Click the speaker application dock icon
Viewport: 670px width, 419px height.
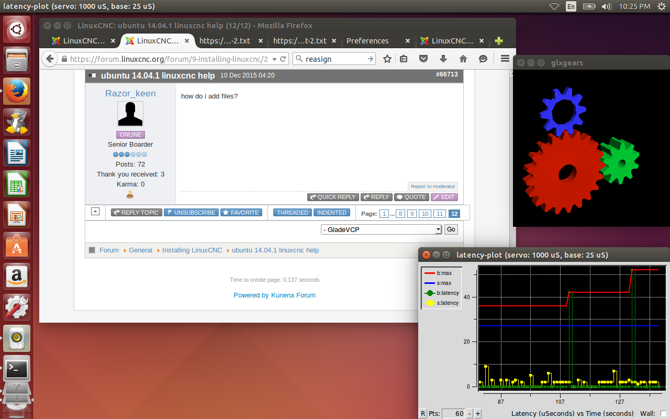coord(17,338)
